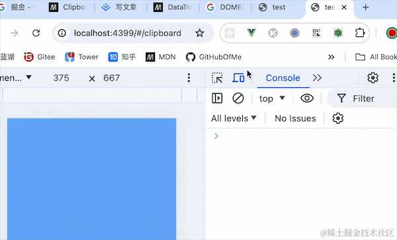Screen dimensions: 397x240
Task: Open a new browser tab
Action: pyautogui.click(x=365, y=7)
